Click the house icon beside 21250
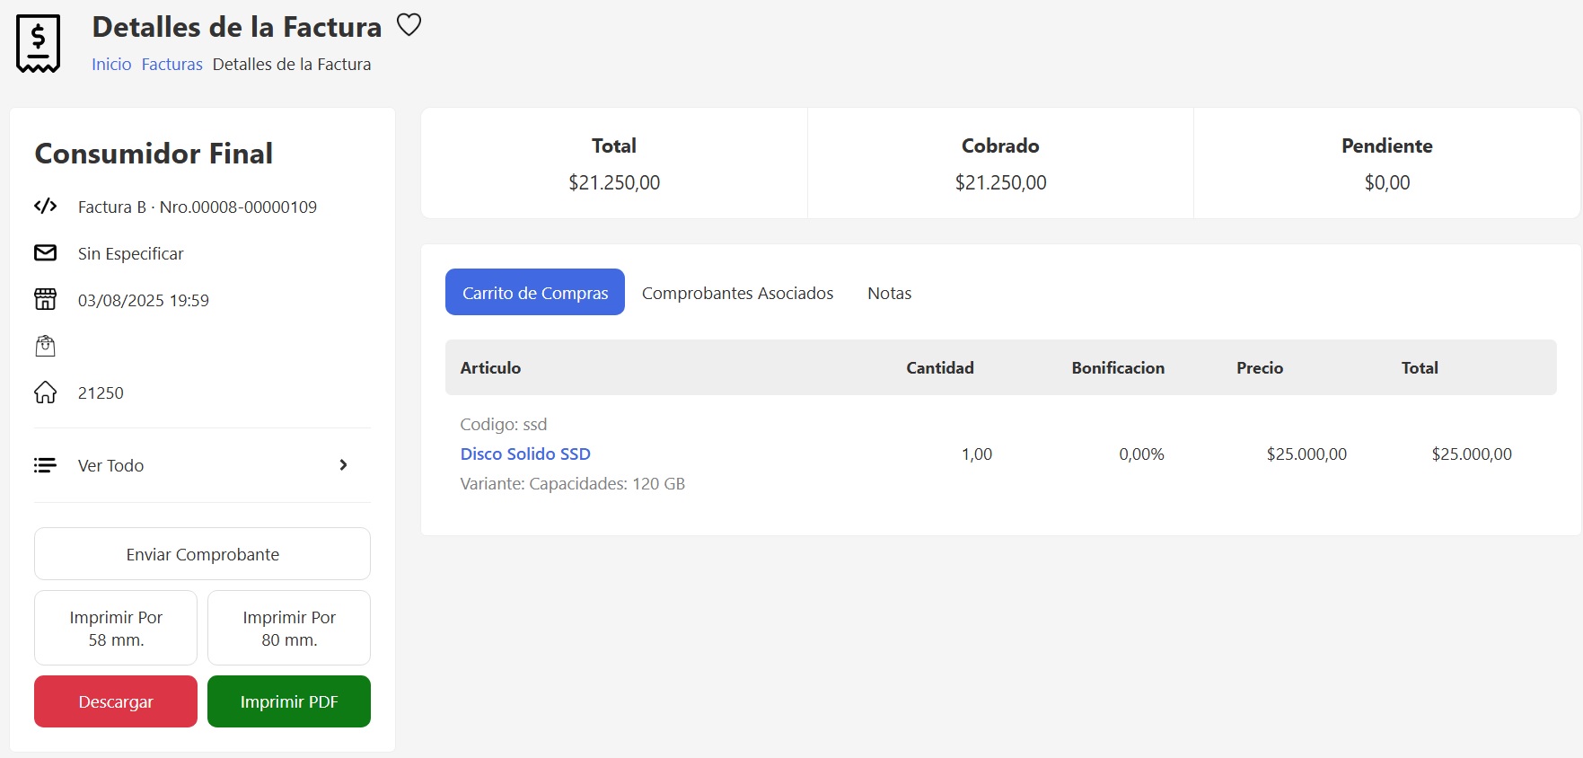Viewport: 1583px width, 758px height. [x=45, y=392]
